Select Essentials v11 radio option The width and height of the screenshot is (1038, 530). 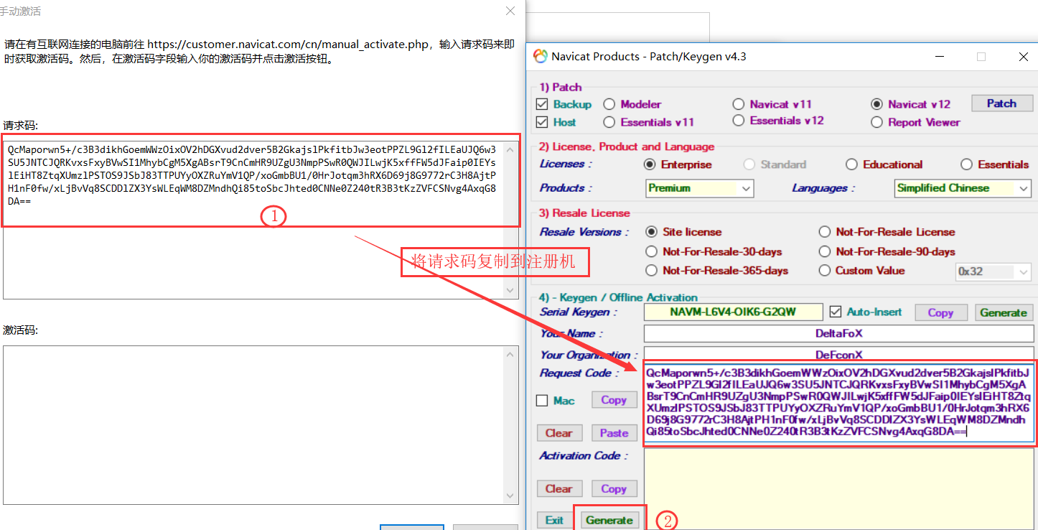(609, 122)
